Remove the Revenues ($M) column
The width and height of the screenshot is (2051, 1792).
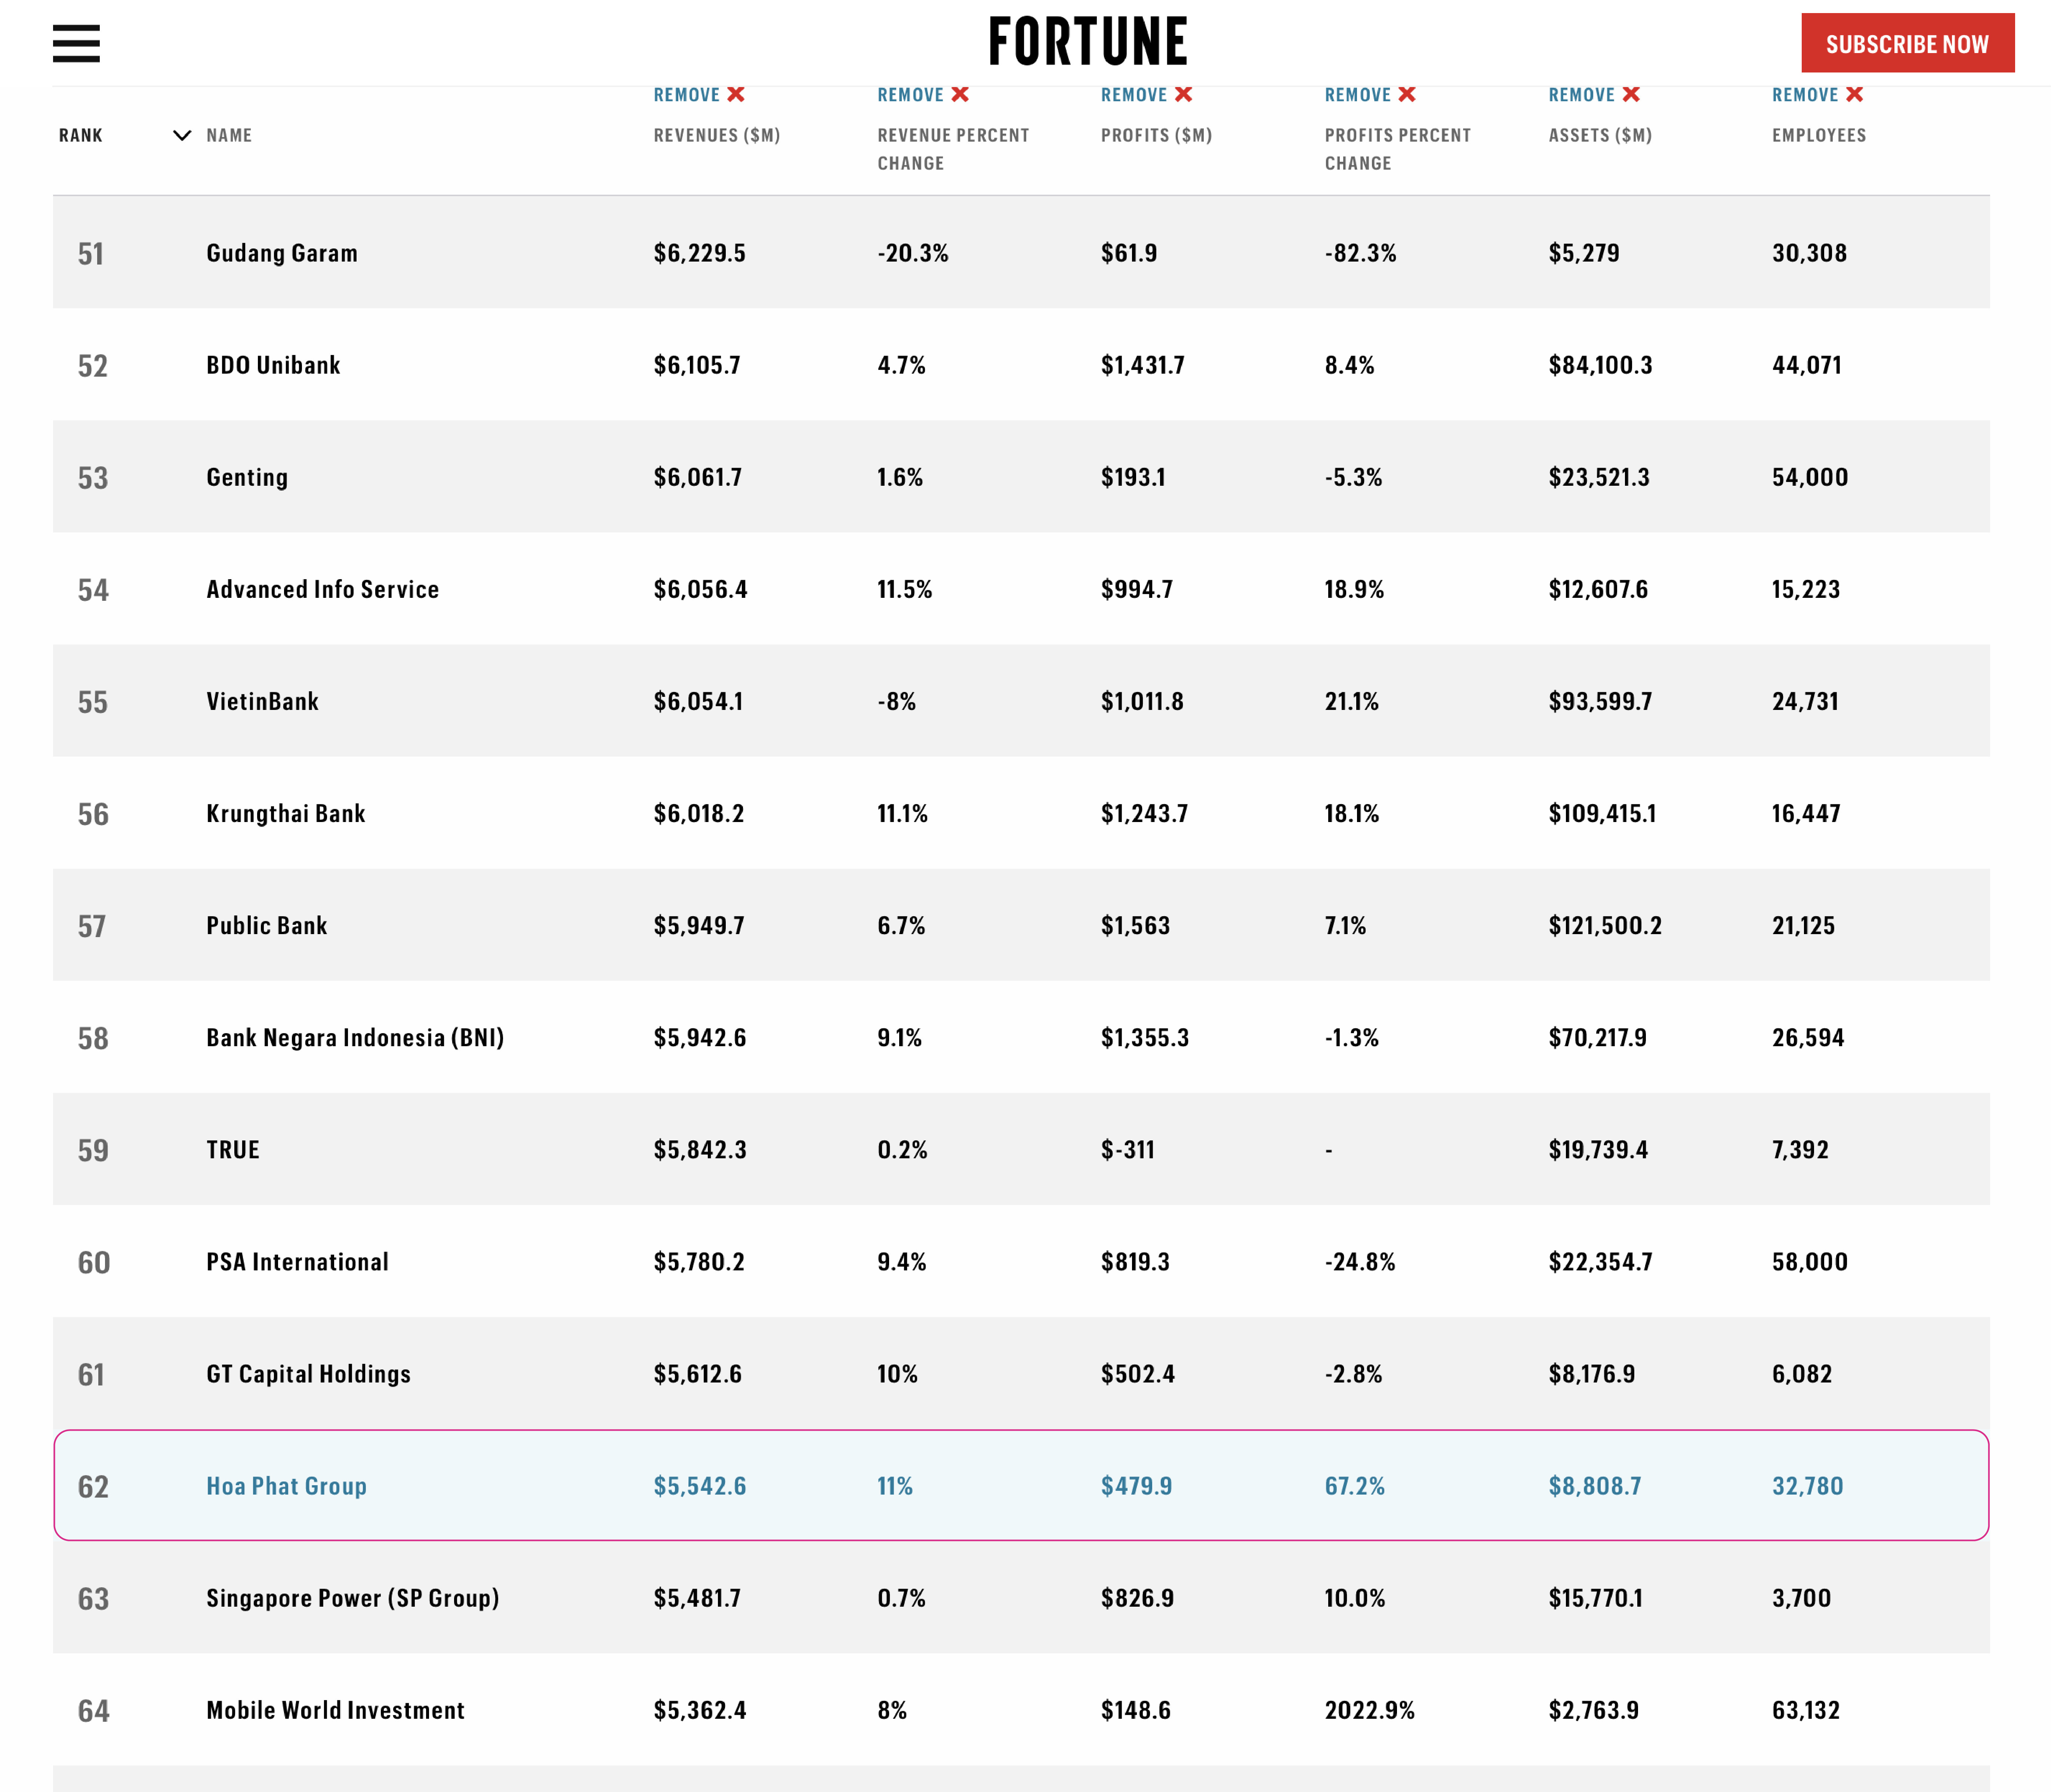[x=699, y=95]
